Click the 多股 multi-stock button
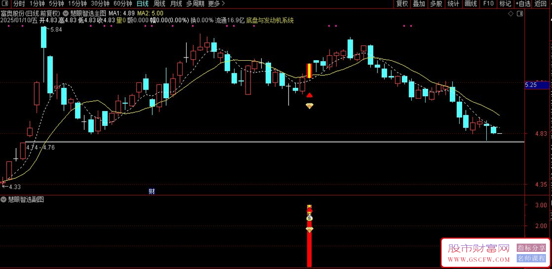Image resolution: width=552 pixels, height=269 pixels. [x=436, y=4]
